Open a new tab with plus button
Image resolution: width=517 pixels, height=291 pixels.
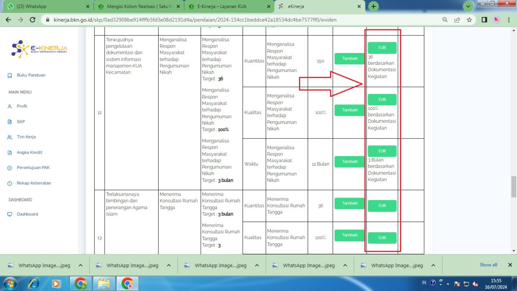(374, 6)
